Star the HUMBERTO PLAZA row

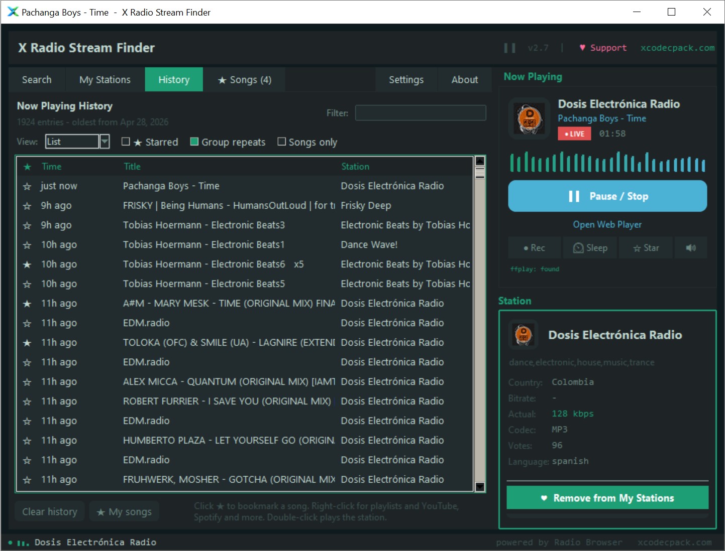27,441
